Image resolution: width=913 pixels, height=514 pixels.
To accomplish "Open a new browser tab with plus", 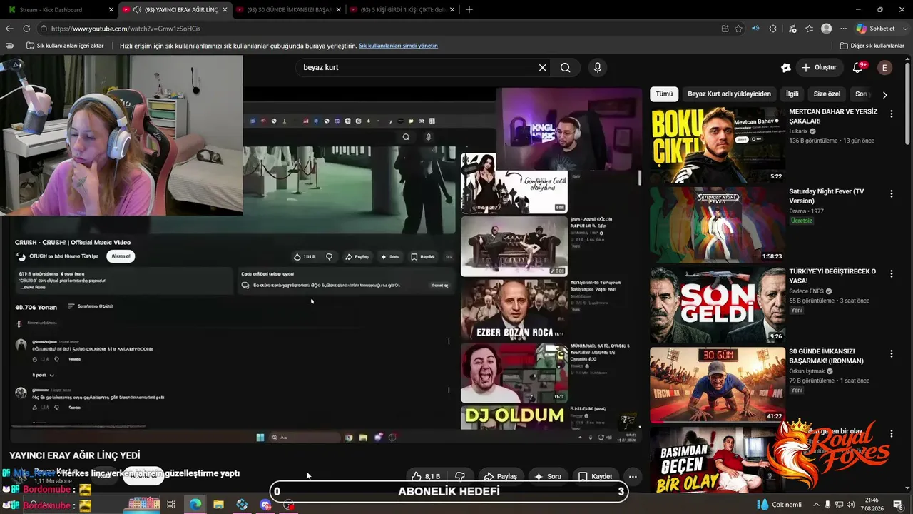I will pyautogui.click(x=469, y=9).
